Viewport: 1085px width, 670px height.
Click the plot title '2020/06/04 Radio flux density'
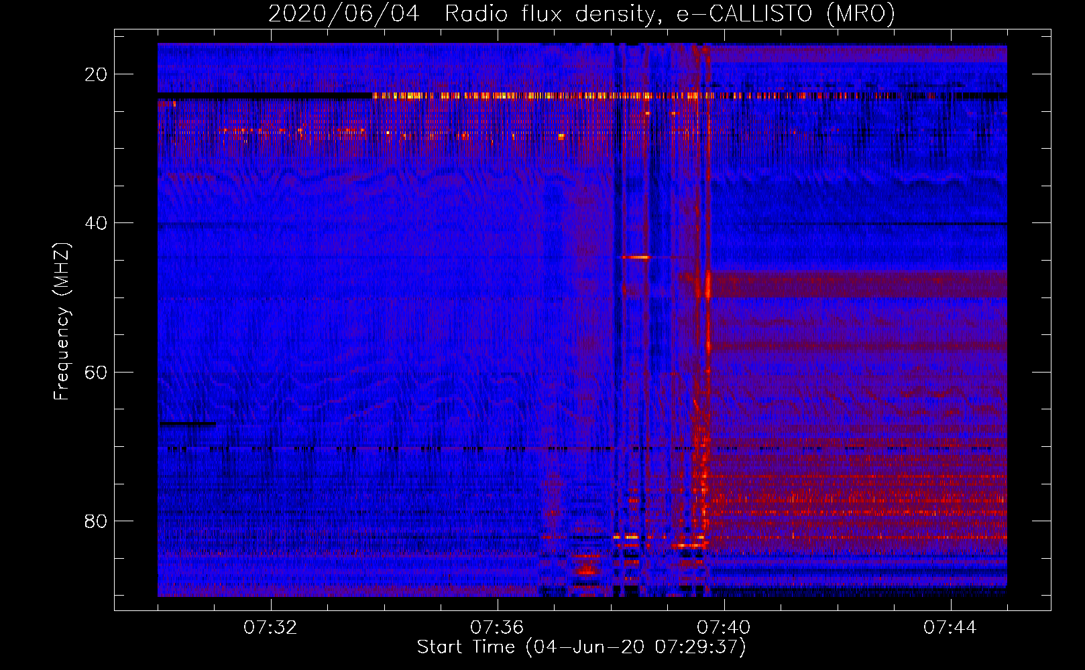point(581,13)
